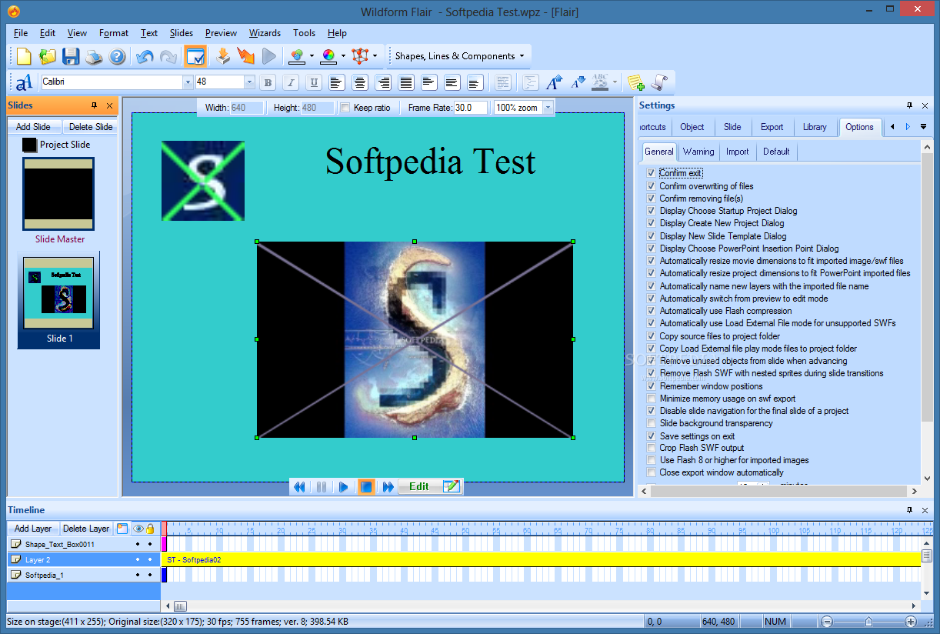
Task: Switch to the Export settings tab
Action: click(x=772, y=128)
